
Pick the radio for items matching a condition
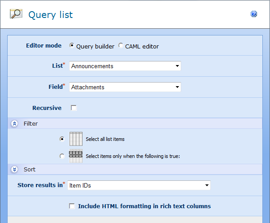(x=62, y=156)
